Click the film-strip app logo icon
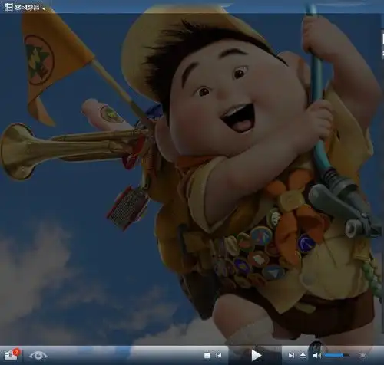The height and width of the screenshot is (365, 384). (x=8, y=7)
